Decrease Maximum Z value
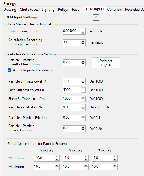This screenshot has height=176, width=144. pos(115,168)
